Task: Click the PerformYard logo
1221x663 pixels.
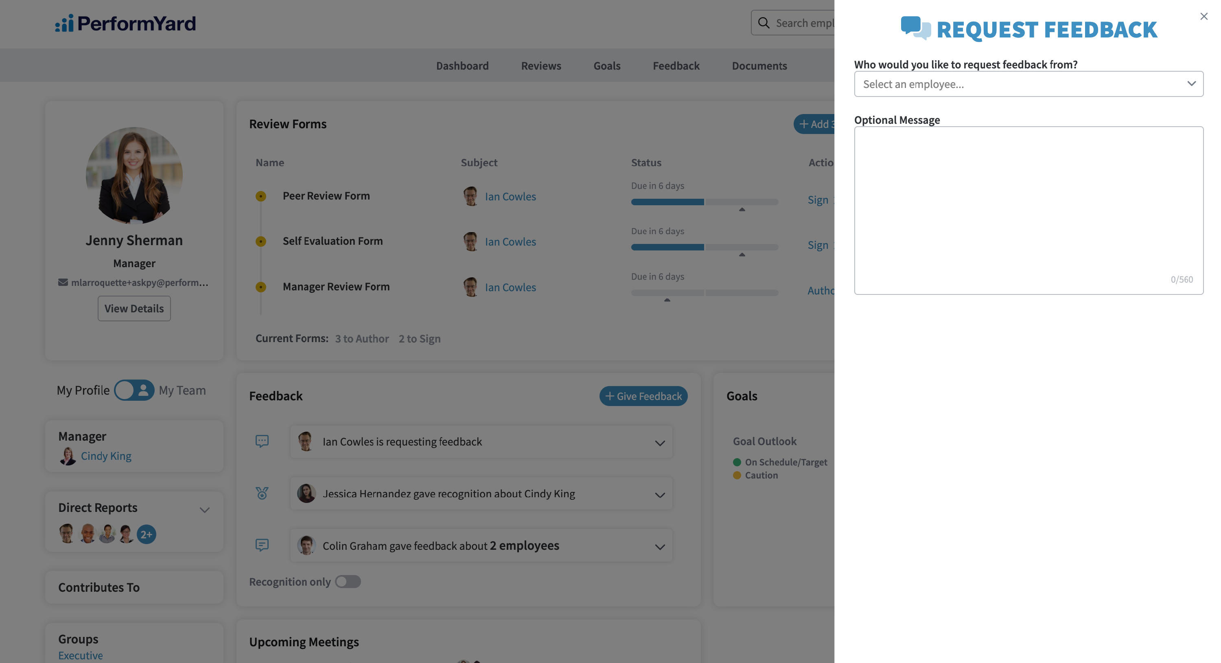Action: pos(126,23)
